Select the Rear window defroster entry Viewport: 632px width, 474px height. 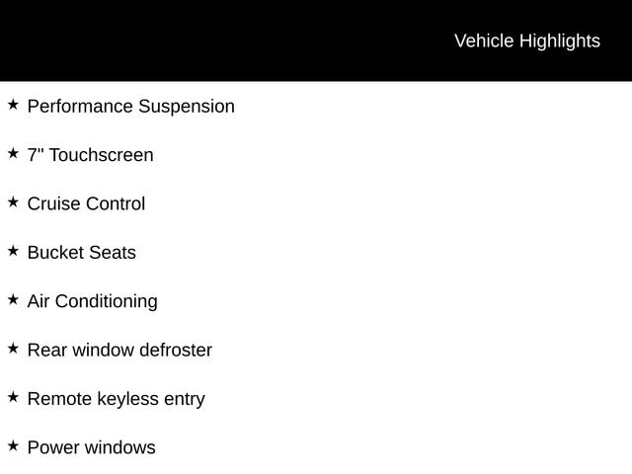click(x=119, y=351)
